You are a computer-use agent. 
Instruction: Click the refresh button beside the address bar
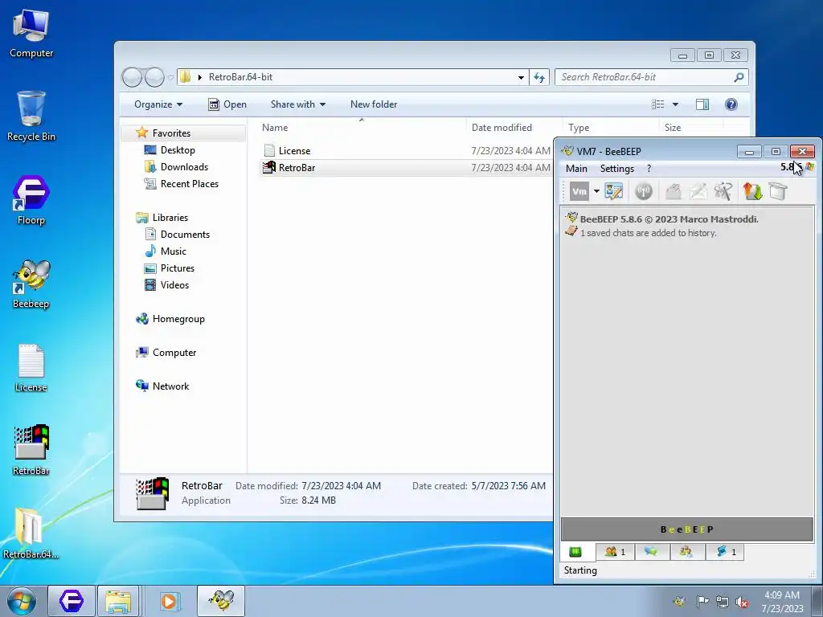pyautogui.click(x=539, y=77)
